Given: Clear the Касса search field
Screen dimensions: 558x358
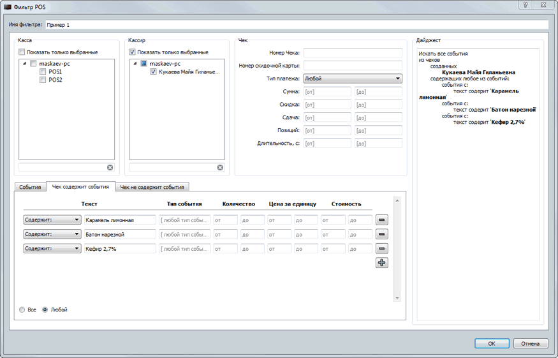Looking at the screenshot, I should point(110,168).
